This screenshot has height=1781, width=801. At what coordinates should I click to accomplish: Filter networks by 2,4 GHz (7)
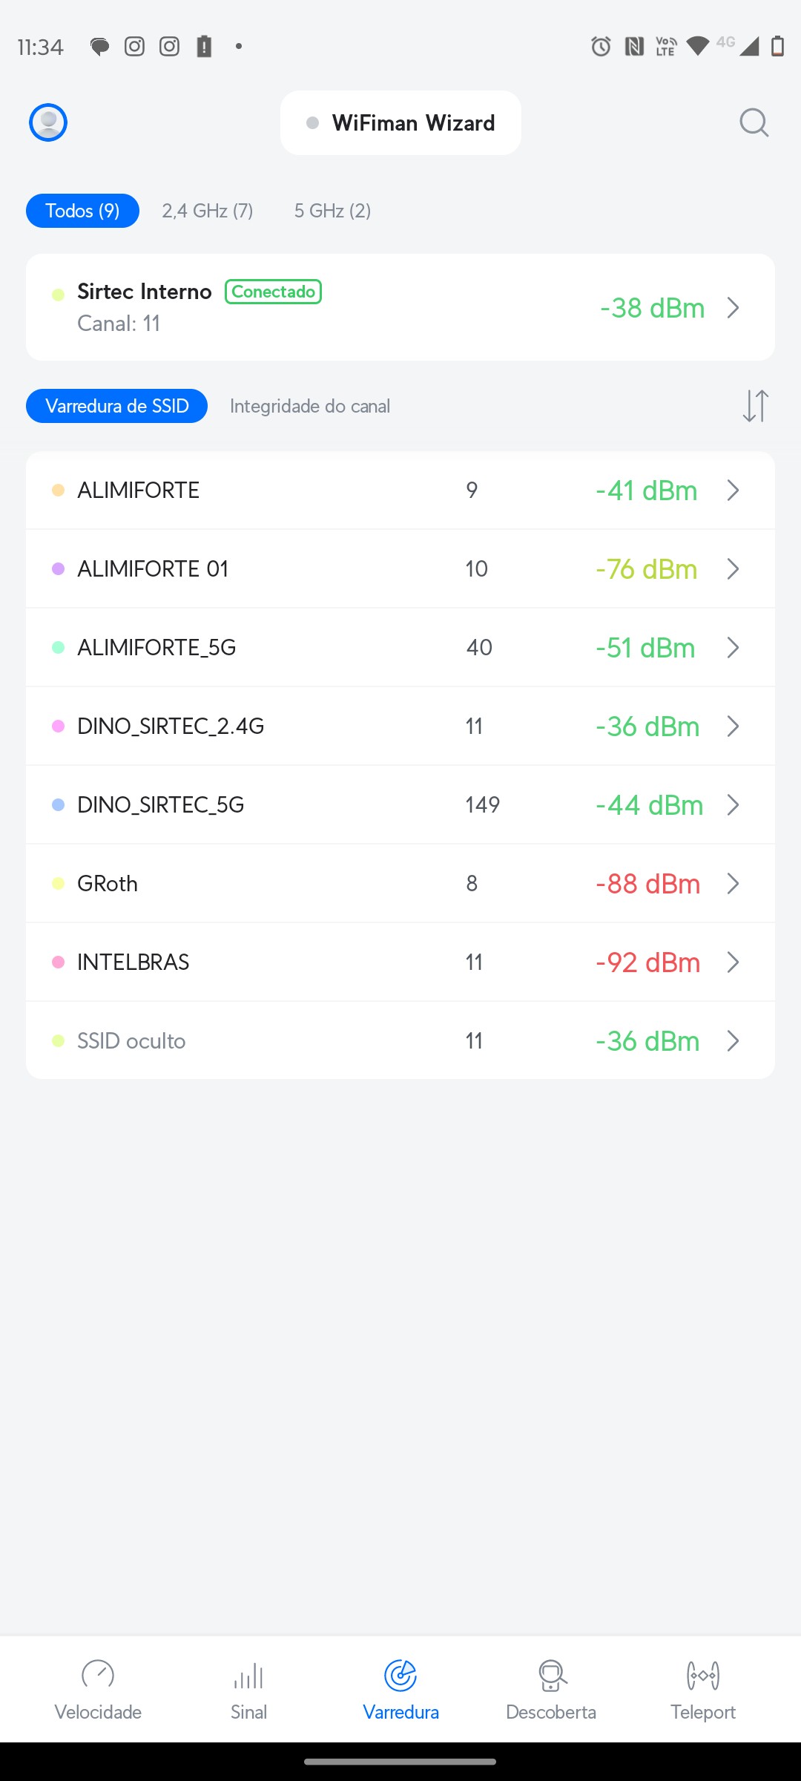pos(208,211)
